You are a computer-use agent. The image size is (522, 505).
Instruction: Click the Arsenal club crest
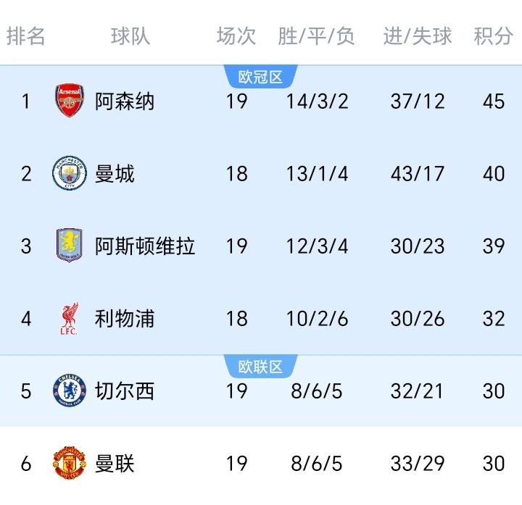click(x=70, y=101)
